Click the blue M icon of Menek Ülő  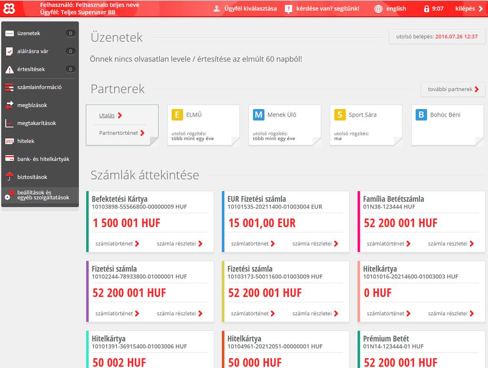(258, 115)
